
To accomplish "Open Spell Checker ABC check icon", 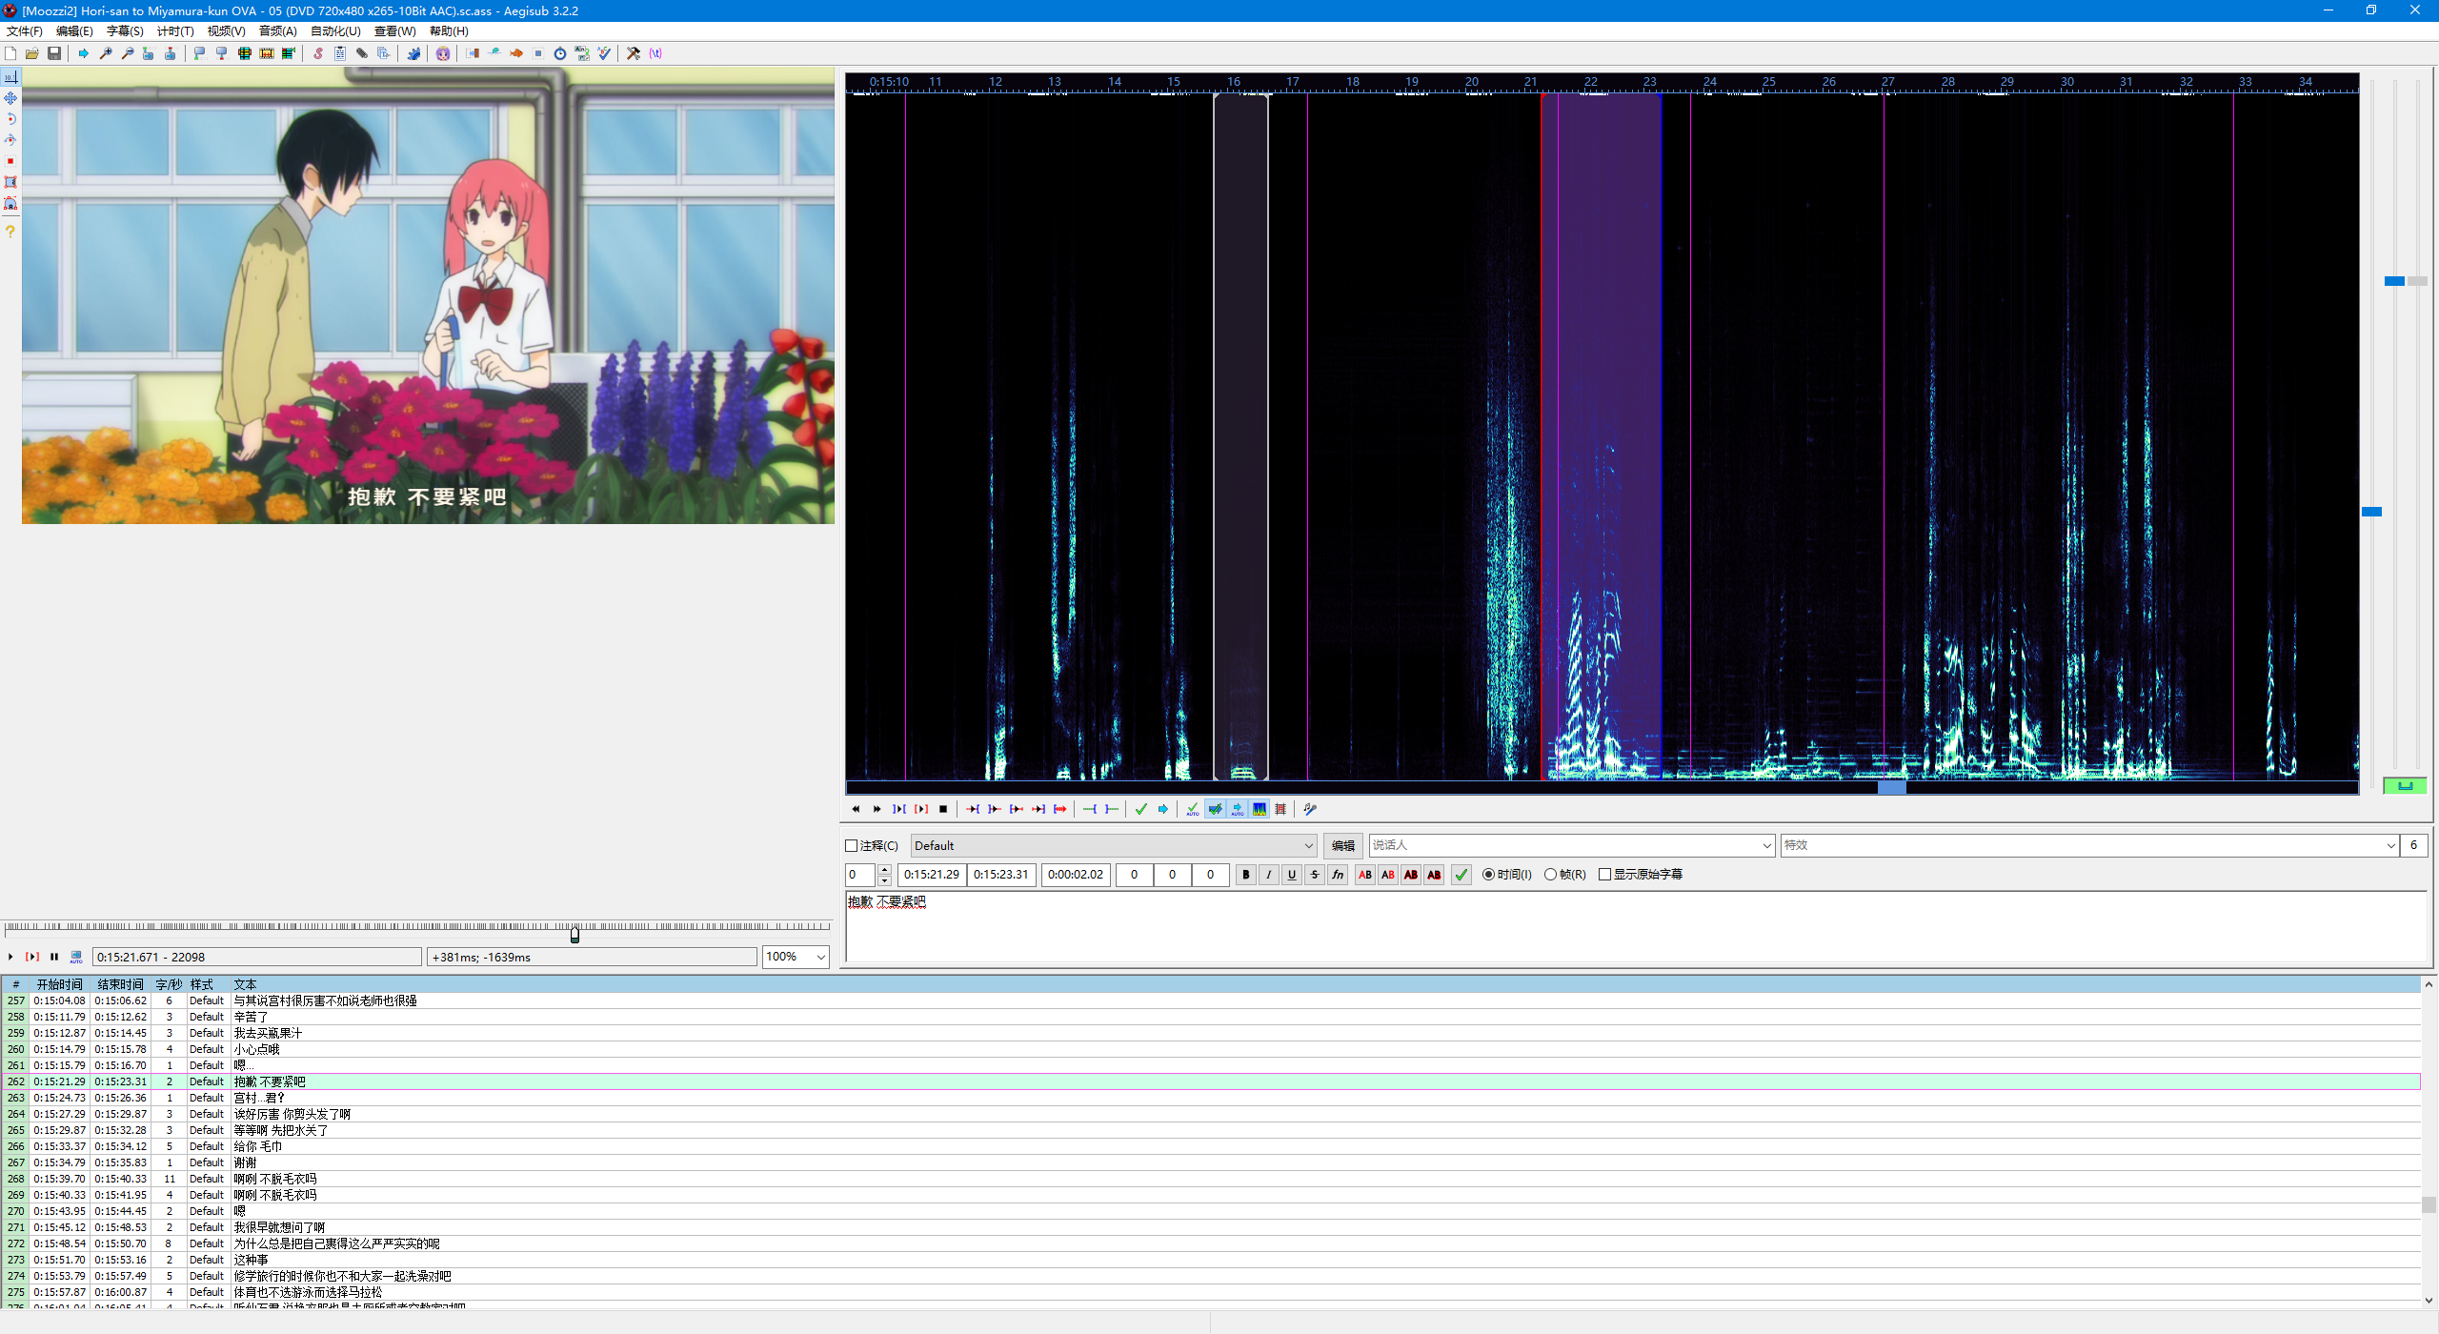I will pos(604,53).
